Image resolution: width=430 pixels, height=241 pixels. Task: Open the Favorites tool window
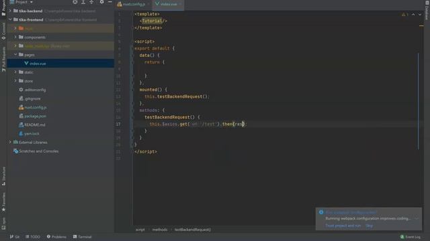(x=3, y=202)
